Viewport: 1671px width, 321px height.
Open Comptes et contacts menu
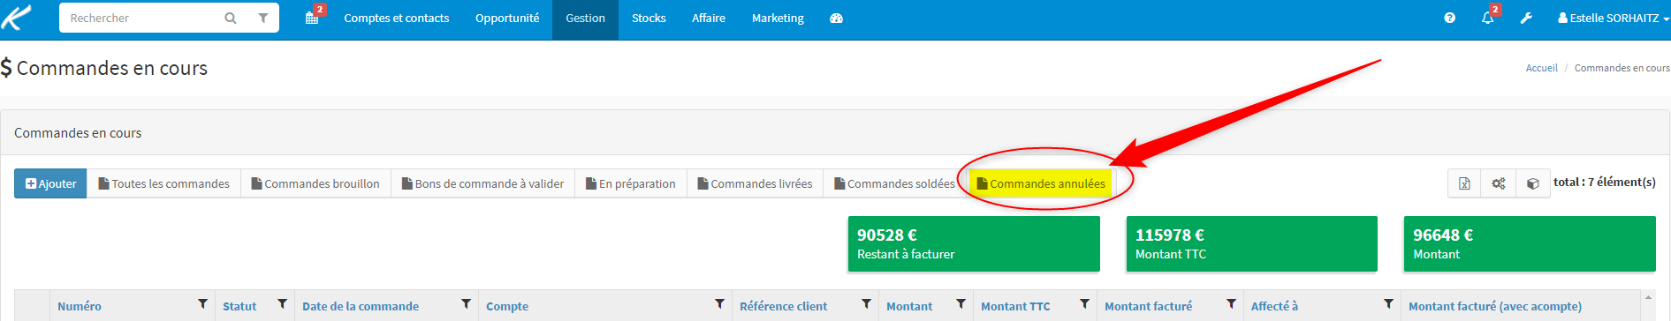397,18
